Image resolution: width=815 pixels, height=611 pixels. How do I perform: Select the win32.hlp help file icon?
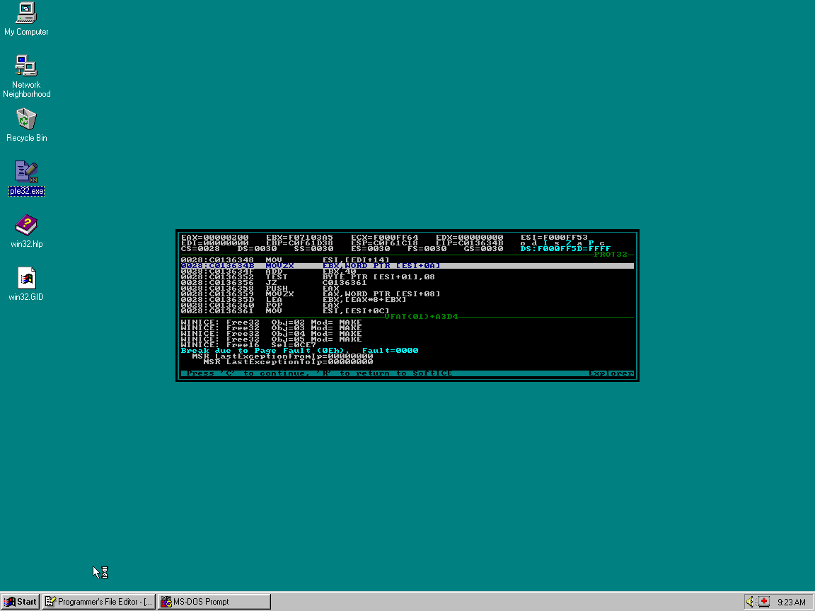point(26,231)
